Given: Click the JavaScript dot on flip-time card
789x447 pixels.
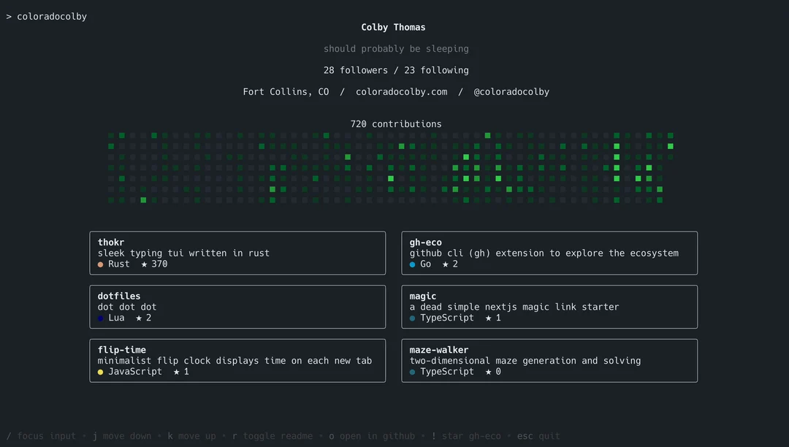Looking at the screenshot, I should coord(100,372).
